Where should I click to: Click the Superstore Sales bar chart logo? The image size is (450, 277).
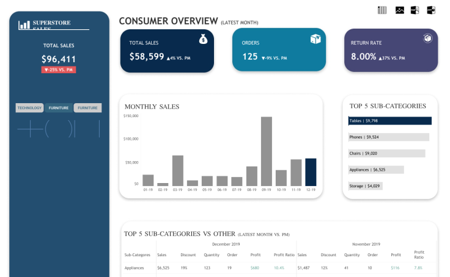point(24,25)
